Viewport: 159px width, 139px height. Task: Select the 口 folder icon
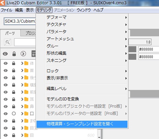(x=26, y=114)
